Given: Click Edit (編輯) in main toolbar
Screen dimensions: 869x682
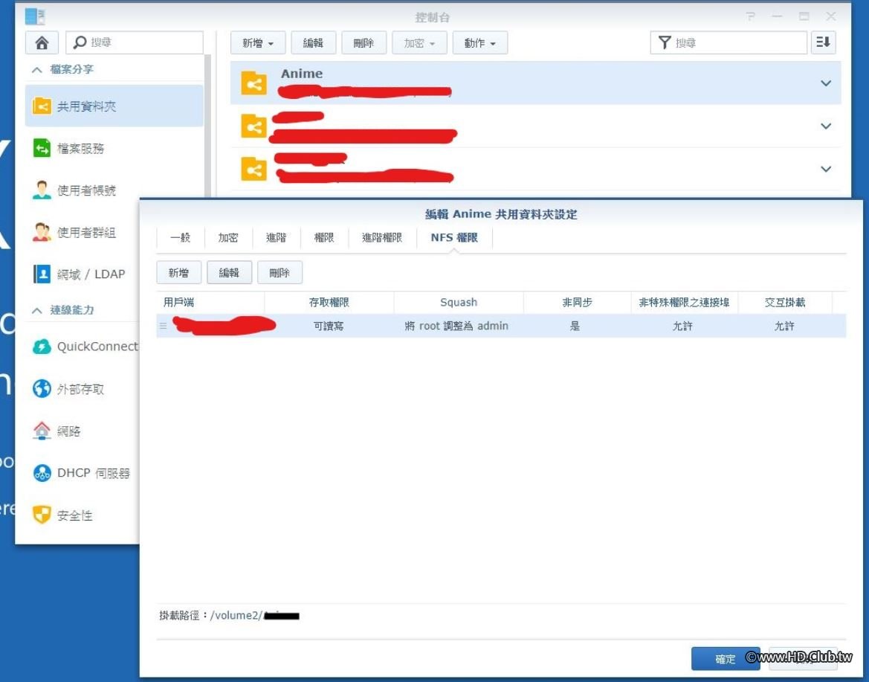Looking at the screenshot, I should (x=313, y=42).
